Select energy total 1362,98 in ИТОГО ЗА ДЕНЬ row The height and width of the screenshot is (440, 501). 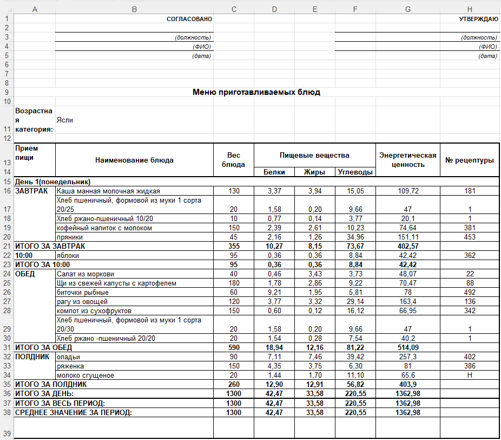tap(408, 393)
